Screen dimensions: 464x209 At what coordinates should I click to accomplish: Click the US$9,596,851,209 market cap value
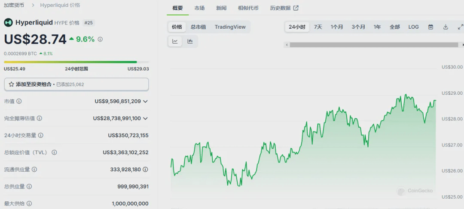tap(118, 101)
